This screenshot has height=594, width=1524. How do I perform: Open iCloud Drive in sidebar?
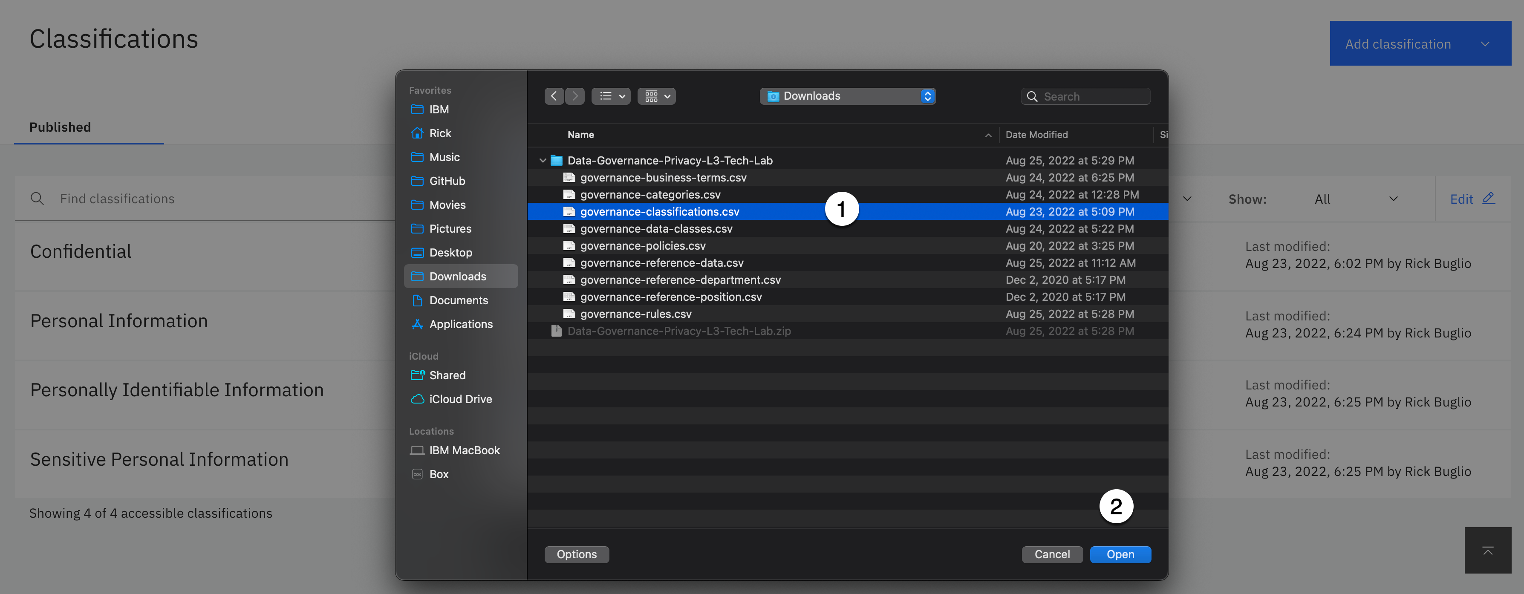point(460,399)
